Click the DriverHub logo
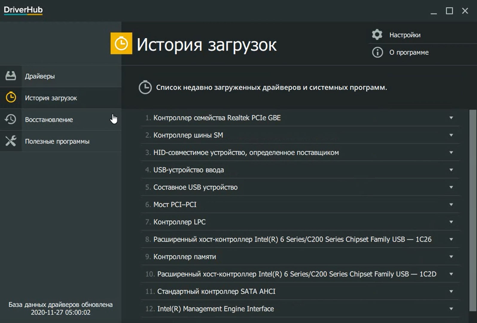 pos(23,10)
